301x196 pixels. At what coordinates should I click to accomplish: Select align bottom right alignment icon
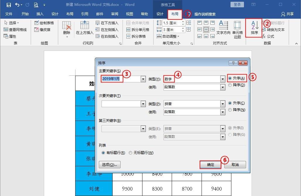click(x=212, y=36)
